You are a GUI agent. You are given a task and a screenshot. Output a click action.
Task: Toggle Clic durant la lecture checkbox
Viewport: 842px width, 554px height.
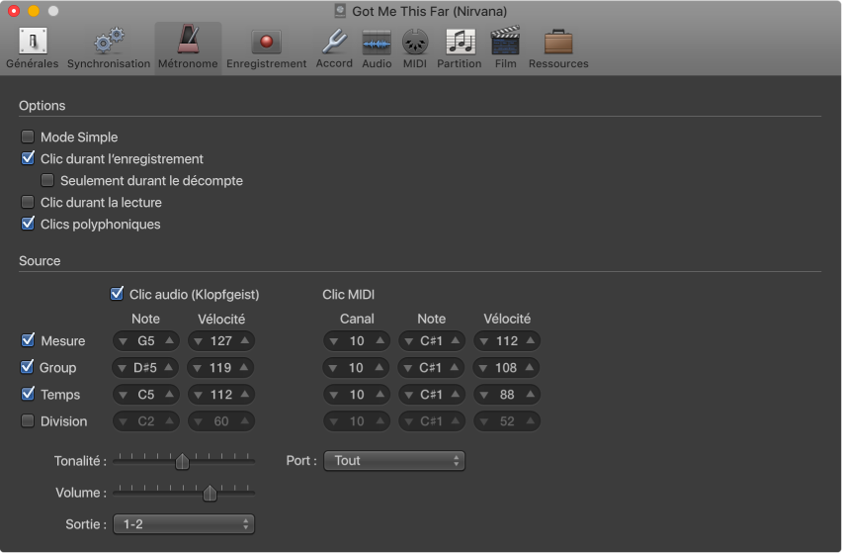(28, 203)
